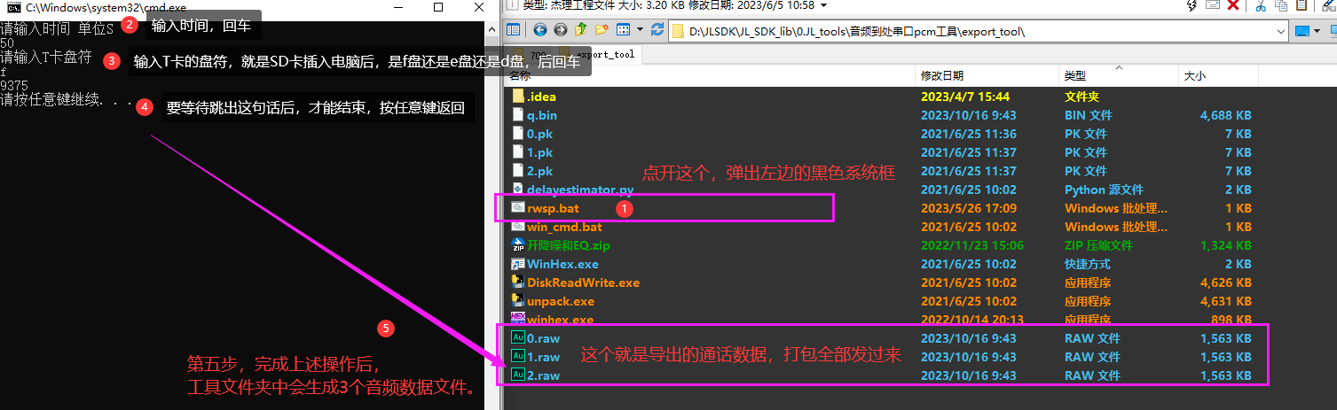The width and height of the screenshot is (1337, 410).
Task: Click the BIN 文件 type cell
Action: pos(1090,115)
